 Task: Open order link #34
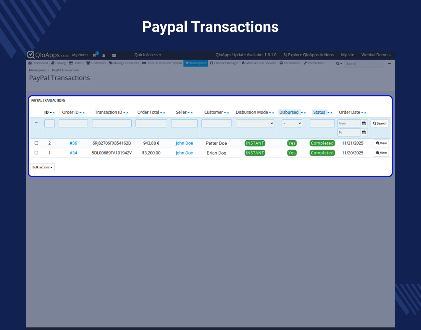(73, 153)
